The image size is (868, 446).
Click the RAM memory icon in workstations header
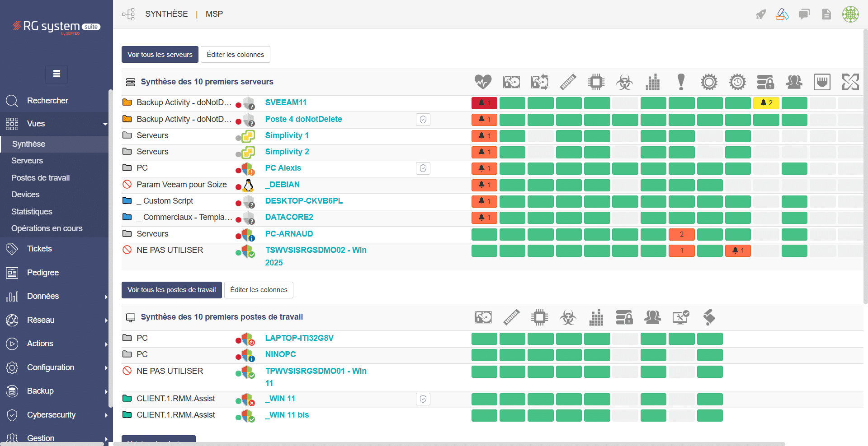pyautogui.click(x=511, y=317)
